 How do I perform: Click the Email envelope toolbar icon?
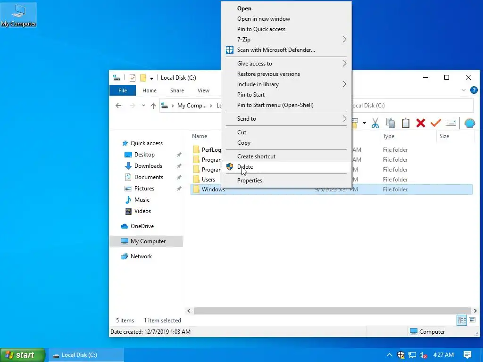(x=450, y=123)
